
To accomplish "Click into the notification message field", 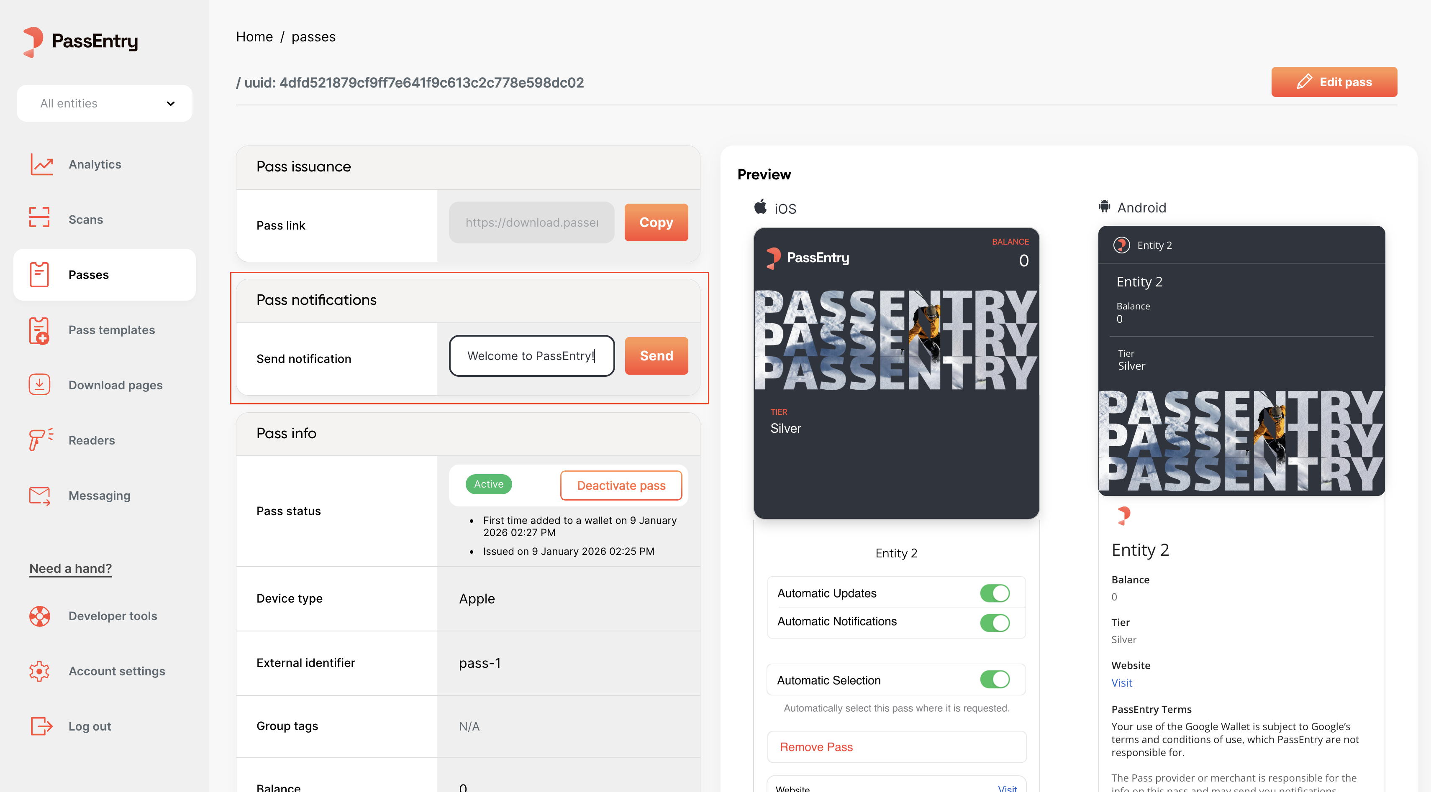I will tap(531, 356).
